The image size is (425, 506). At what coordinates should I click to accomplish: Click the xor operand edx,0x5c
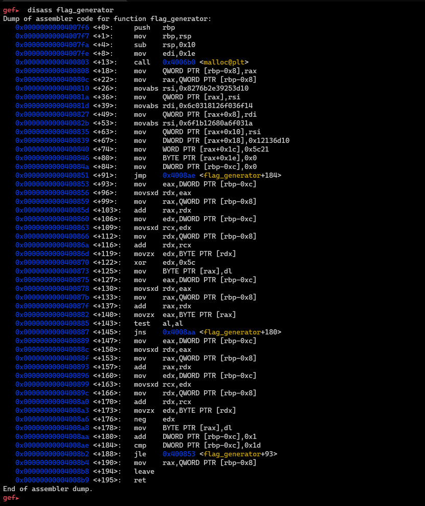179,263
